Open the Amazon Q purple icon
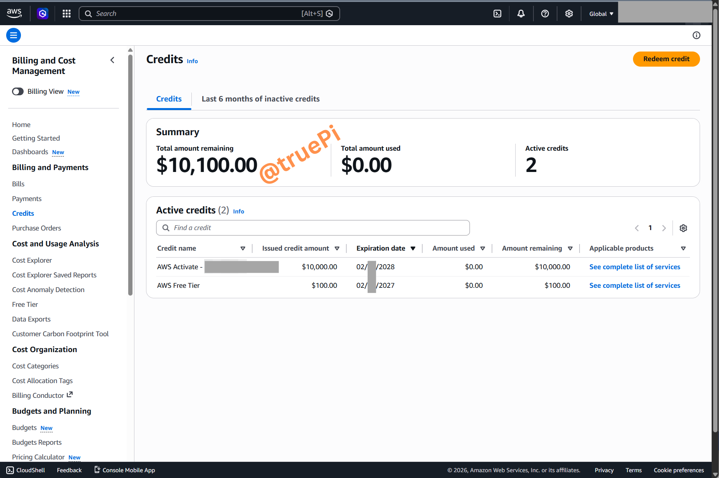The image size is (719, 478). (43, 14)
